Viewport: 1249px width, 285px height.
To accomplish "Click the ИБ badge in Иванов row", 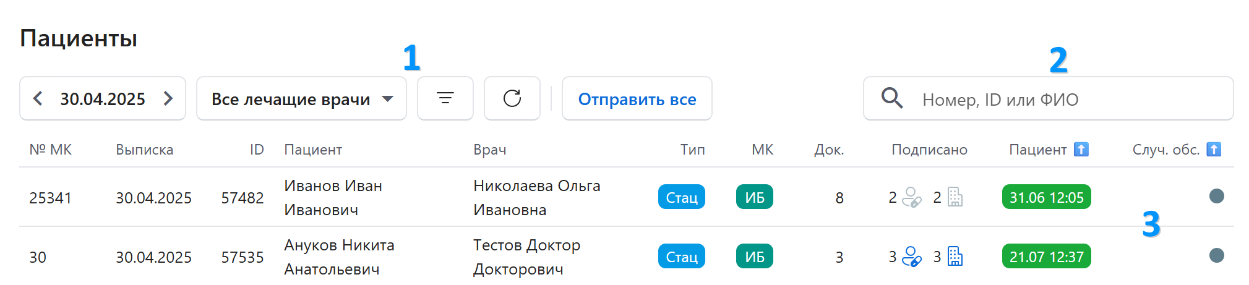I will [754, 197].
